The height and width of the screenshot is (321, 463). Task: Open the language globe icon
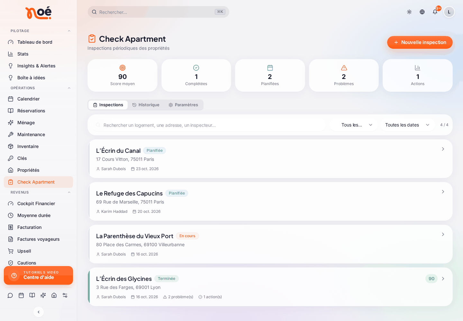coord(422,12)
